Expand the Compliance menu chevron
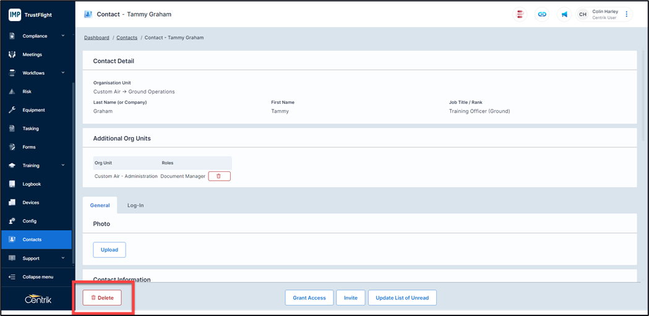The height and width of the screenshot is (316, 649). pyautogui.click(x=63, y=36)
